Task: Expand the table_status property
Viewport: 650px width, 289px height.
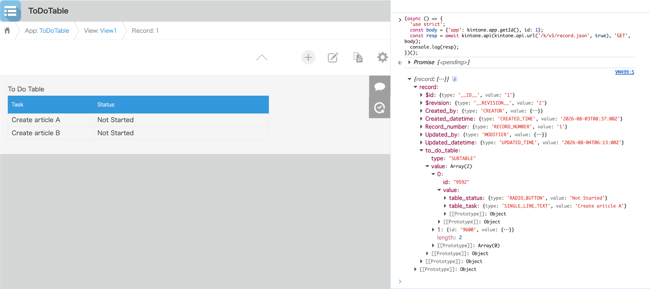Action: click(445, 198)
